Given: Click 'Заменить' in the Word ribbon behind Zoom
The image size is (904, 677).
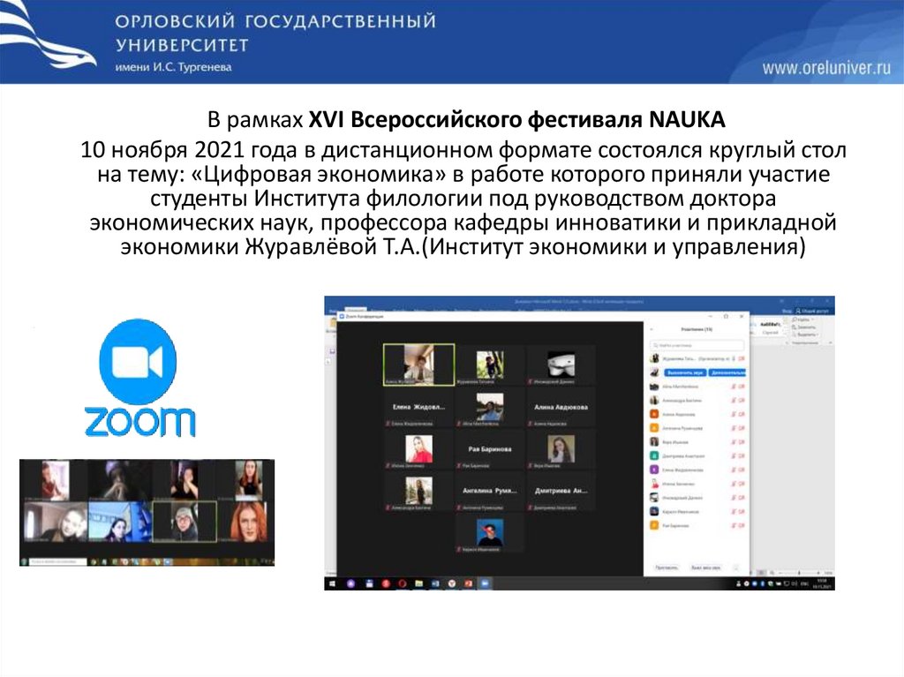Looking at the screenshot, I should pos(804,327).
